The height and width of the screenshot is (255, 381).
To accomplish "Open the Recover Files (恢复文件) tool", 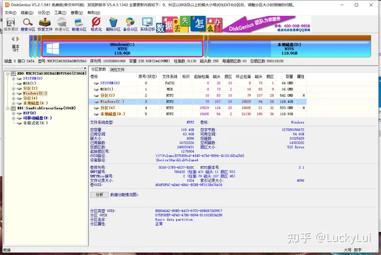I will [46, 23].
